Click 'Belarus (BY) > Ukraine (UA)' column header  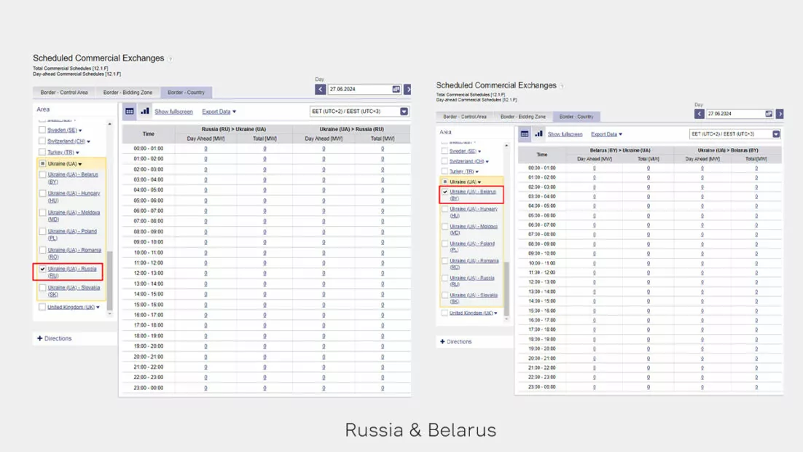tap(620, 151)
